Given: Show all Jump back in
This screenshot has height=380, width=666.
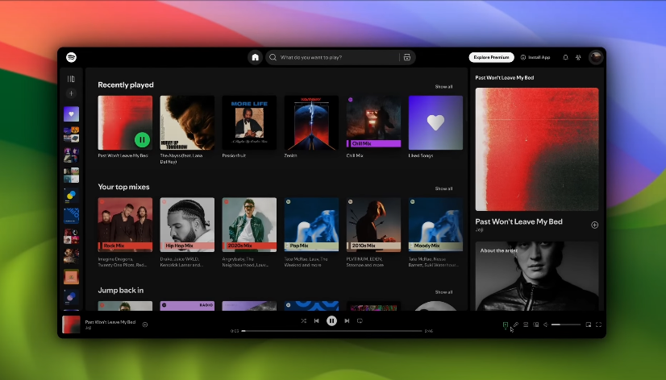Looking at the screenshot, I should (x=443, y=291).
